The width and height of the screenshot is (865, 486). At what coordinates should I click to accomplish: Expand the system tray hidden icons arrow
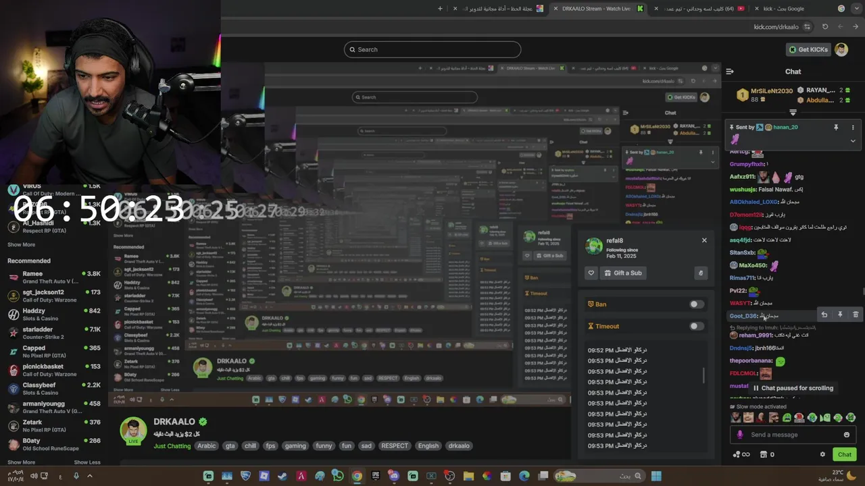pyautogui.click(x=89, y=476)
